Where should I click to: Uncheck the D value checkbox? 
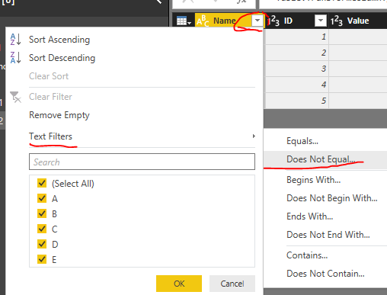pyautogui.click(x=42, y=244)
